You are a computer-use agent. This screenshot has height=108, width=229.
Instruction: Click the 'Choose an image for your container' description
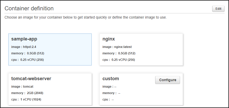[x=85, y=18]
